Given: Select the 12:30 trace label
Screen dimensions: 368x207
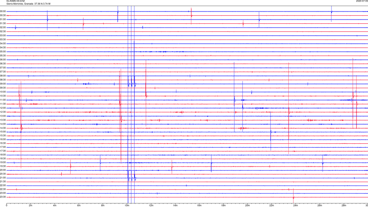Looking at the screenshot, I should pyautogui.click(x=3, y=112).
